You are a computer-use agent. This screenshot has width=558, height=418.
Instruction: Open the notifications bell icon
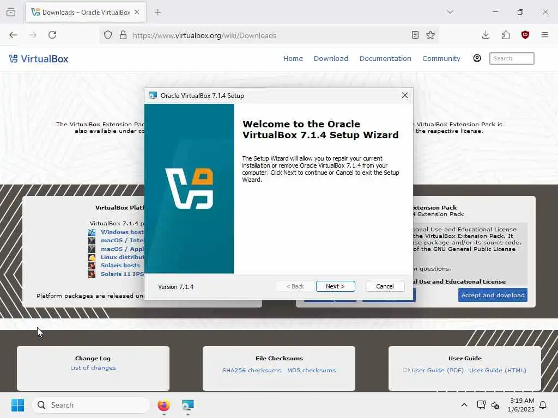[x=543, y=405]
